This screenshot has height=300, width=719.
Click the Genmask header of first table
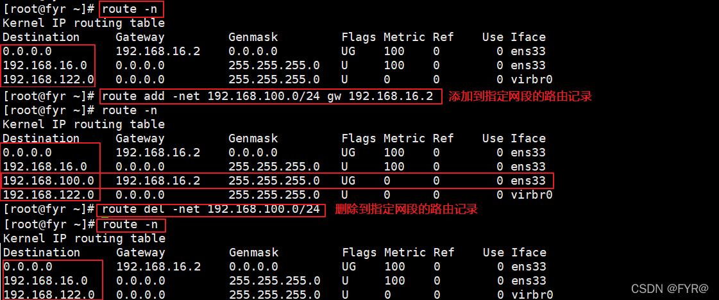[x=253, y=37]
